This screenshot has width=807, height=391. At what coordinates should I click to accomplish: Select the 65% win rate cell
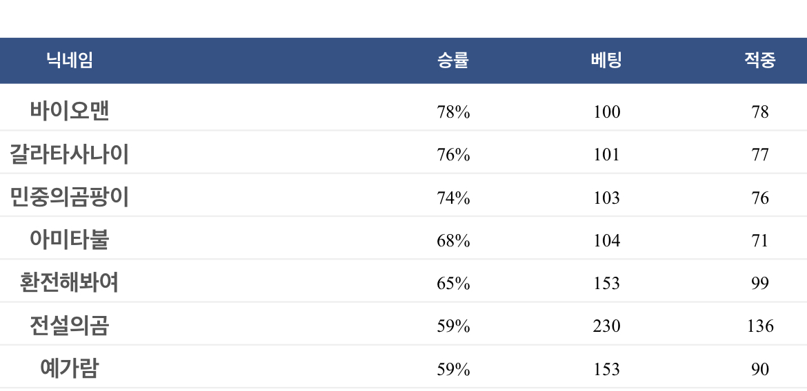(x=453, y=284)
